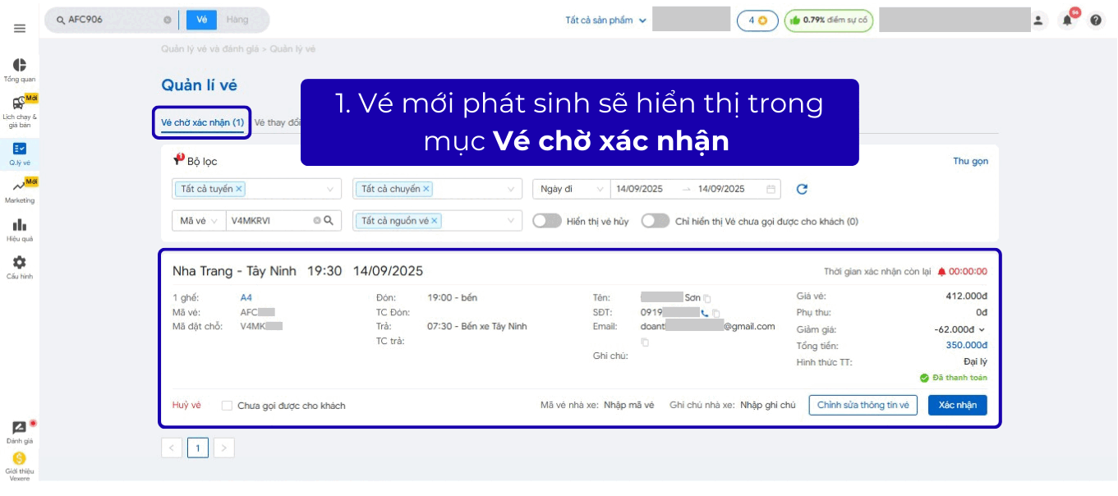Open the hamburger menu icon
The height and width of the screenshot is (496, 1118).
(20, 28)
